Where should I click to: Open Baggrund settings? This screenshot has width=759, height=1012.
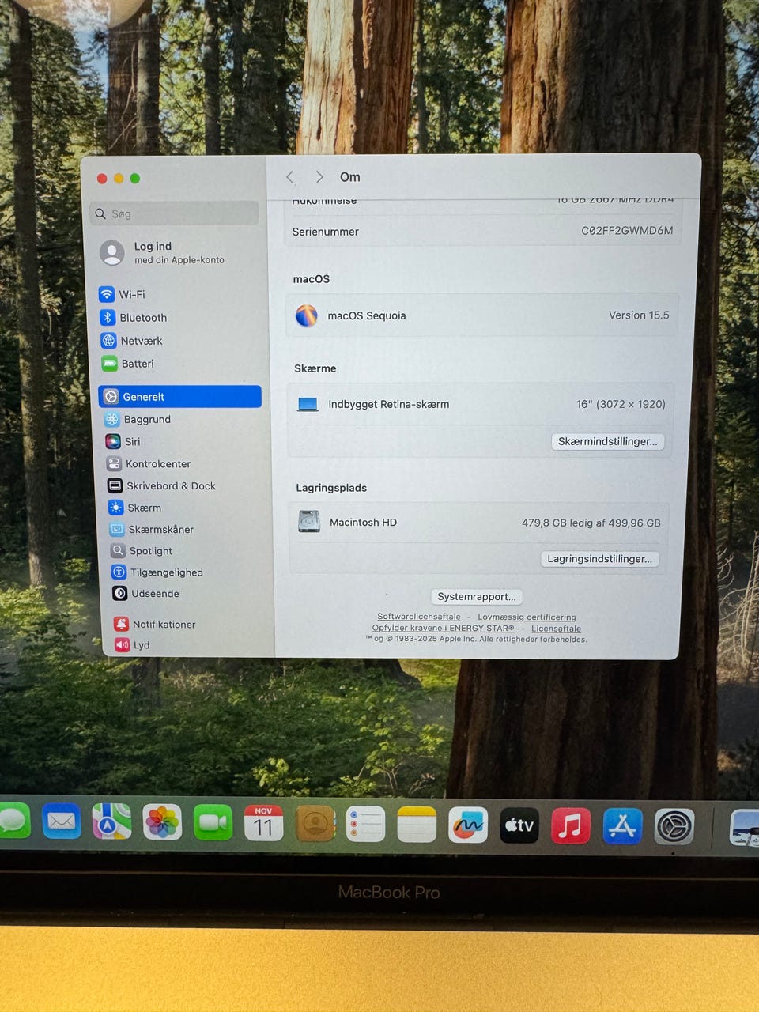138,419
